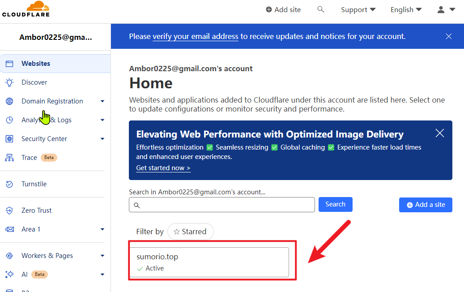This screenshot has width=464, height=292.
Task: Open the AI sidebar item
Action: (x=25, y=275)
